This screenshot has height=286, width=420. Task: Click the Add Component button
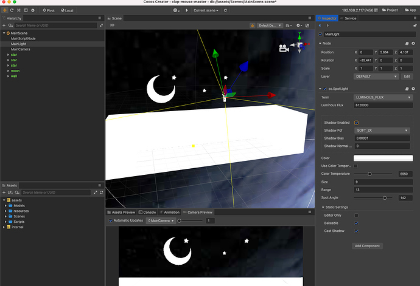tap(368, 246)
